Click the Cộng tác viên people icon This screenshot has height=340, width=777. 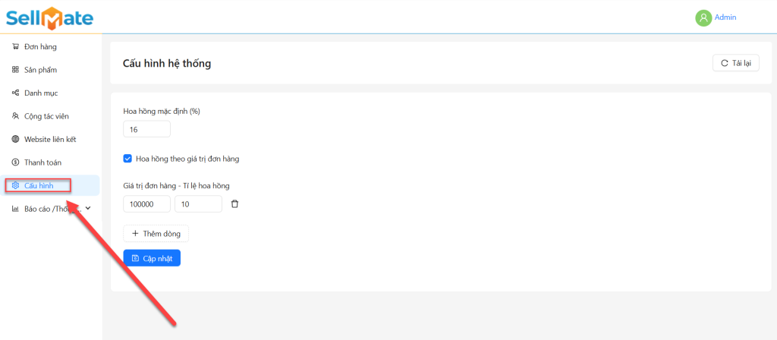pyautogui.click(x=15, y=116)
